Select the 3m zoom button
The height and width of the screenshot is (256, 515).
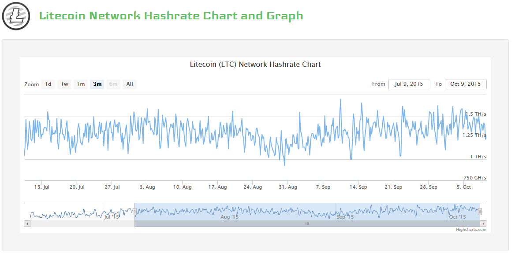click(x=97, y=84)
